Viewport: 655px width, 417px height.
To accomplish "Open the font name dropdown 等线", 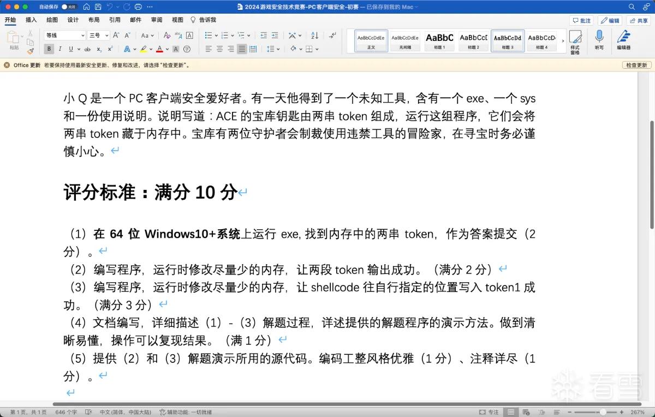I will tap(65, 35).
